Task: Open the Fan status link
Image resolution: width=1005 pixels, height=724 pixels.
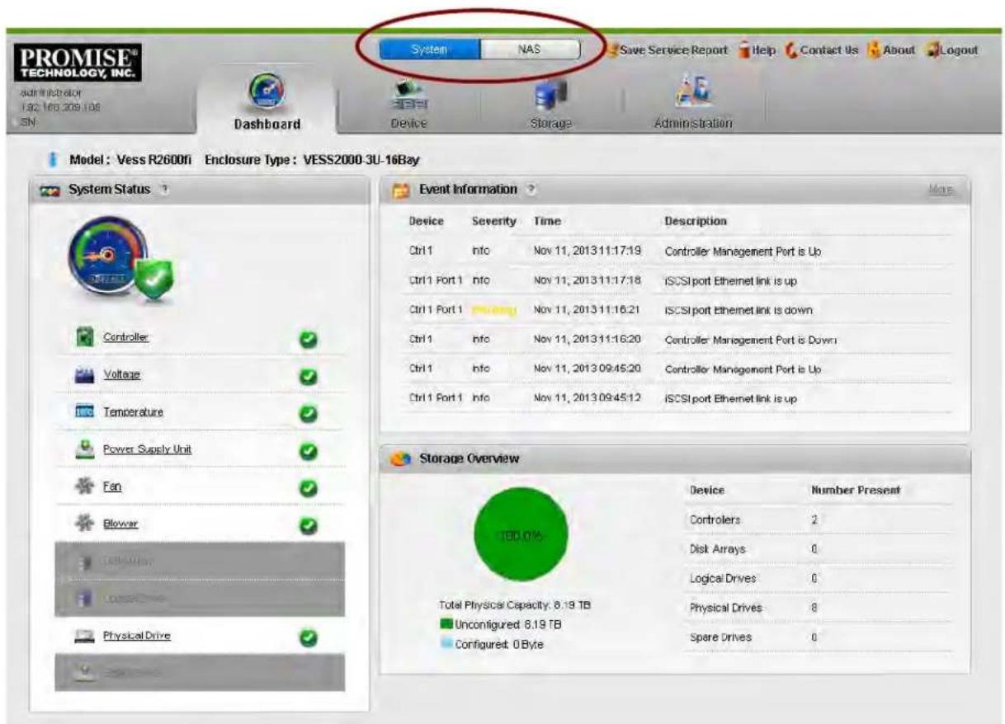Action: tap(111, 487)
